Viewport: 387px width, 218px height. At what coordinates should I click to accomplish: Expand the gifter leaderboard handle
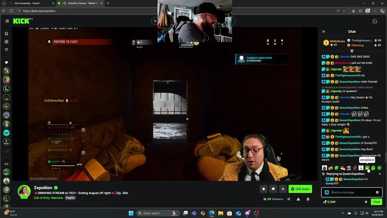(x=352, y=51)
